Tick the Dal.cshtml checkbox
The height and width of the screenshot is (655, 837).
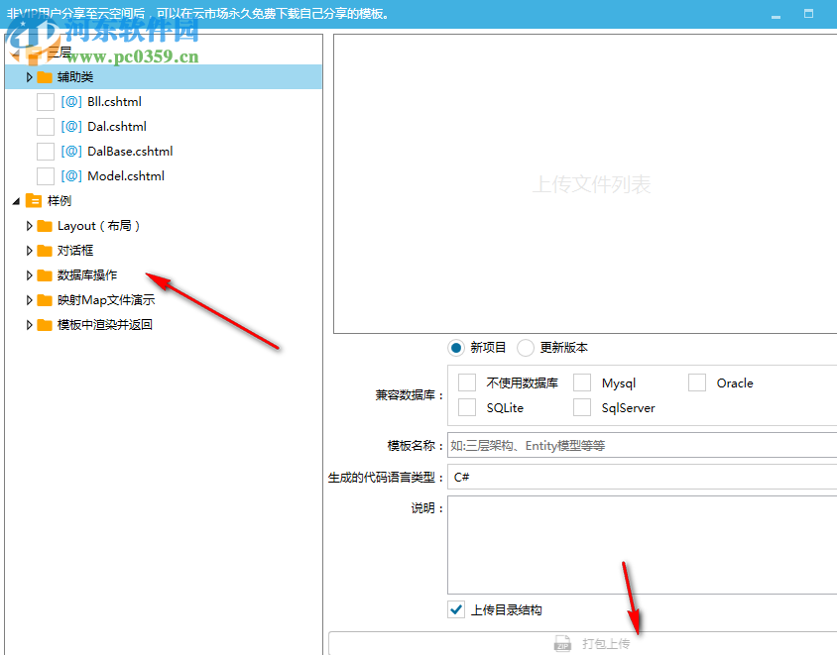46,127
